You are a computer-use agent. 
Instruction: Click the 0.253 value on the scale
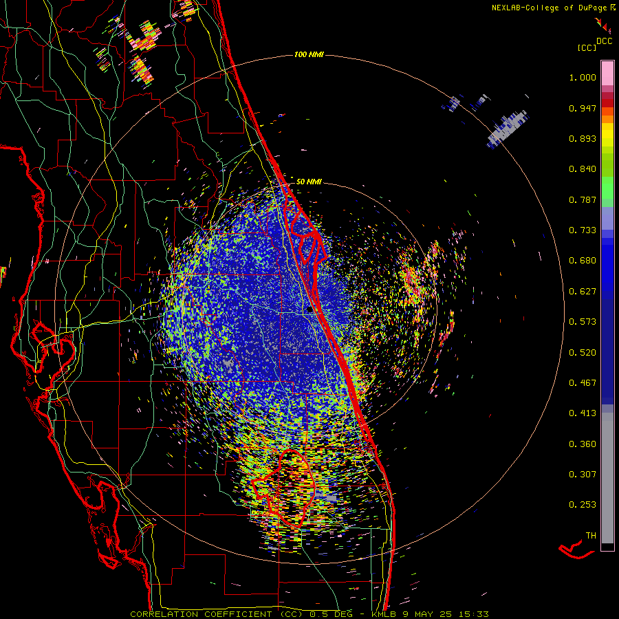(x=583, y=505)
